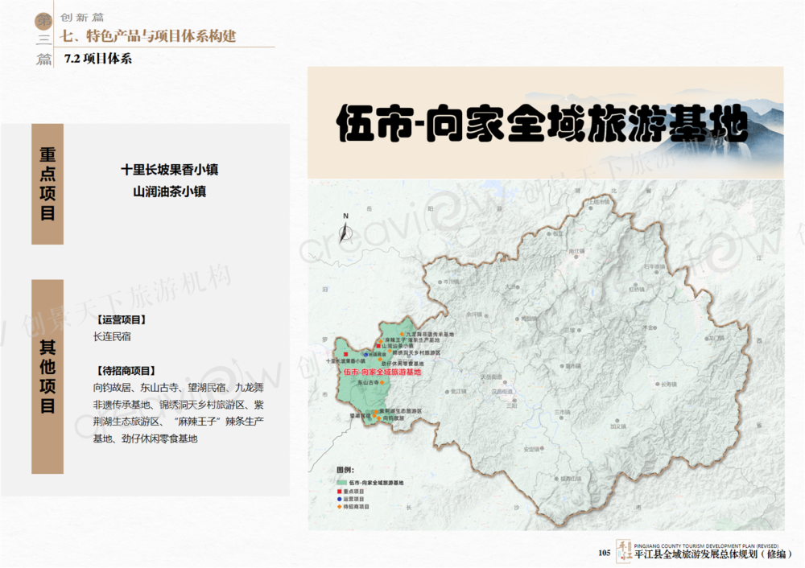Select the 重点项目 vertical brown tab
The image size is (805, 568).
tap(47, 184)
